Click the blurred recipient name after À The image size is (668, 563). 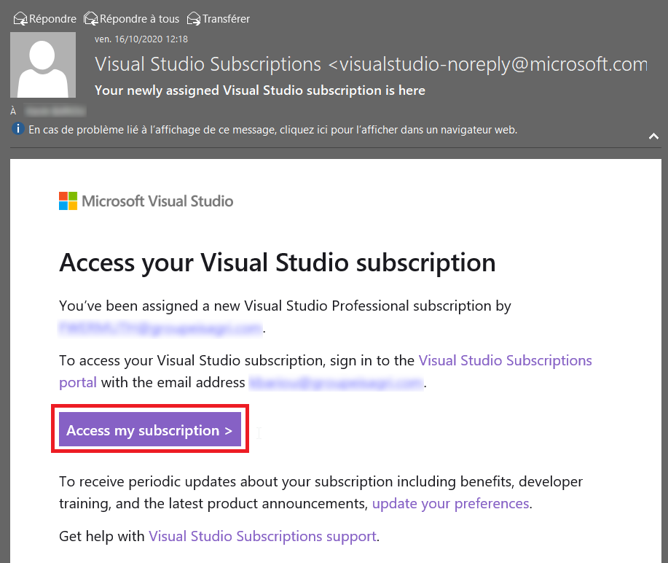55,111
